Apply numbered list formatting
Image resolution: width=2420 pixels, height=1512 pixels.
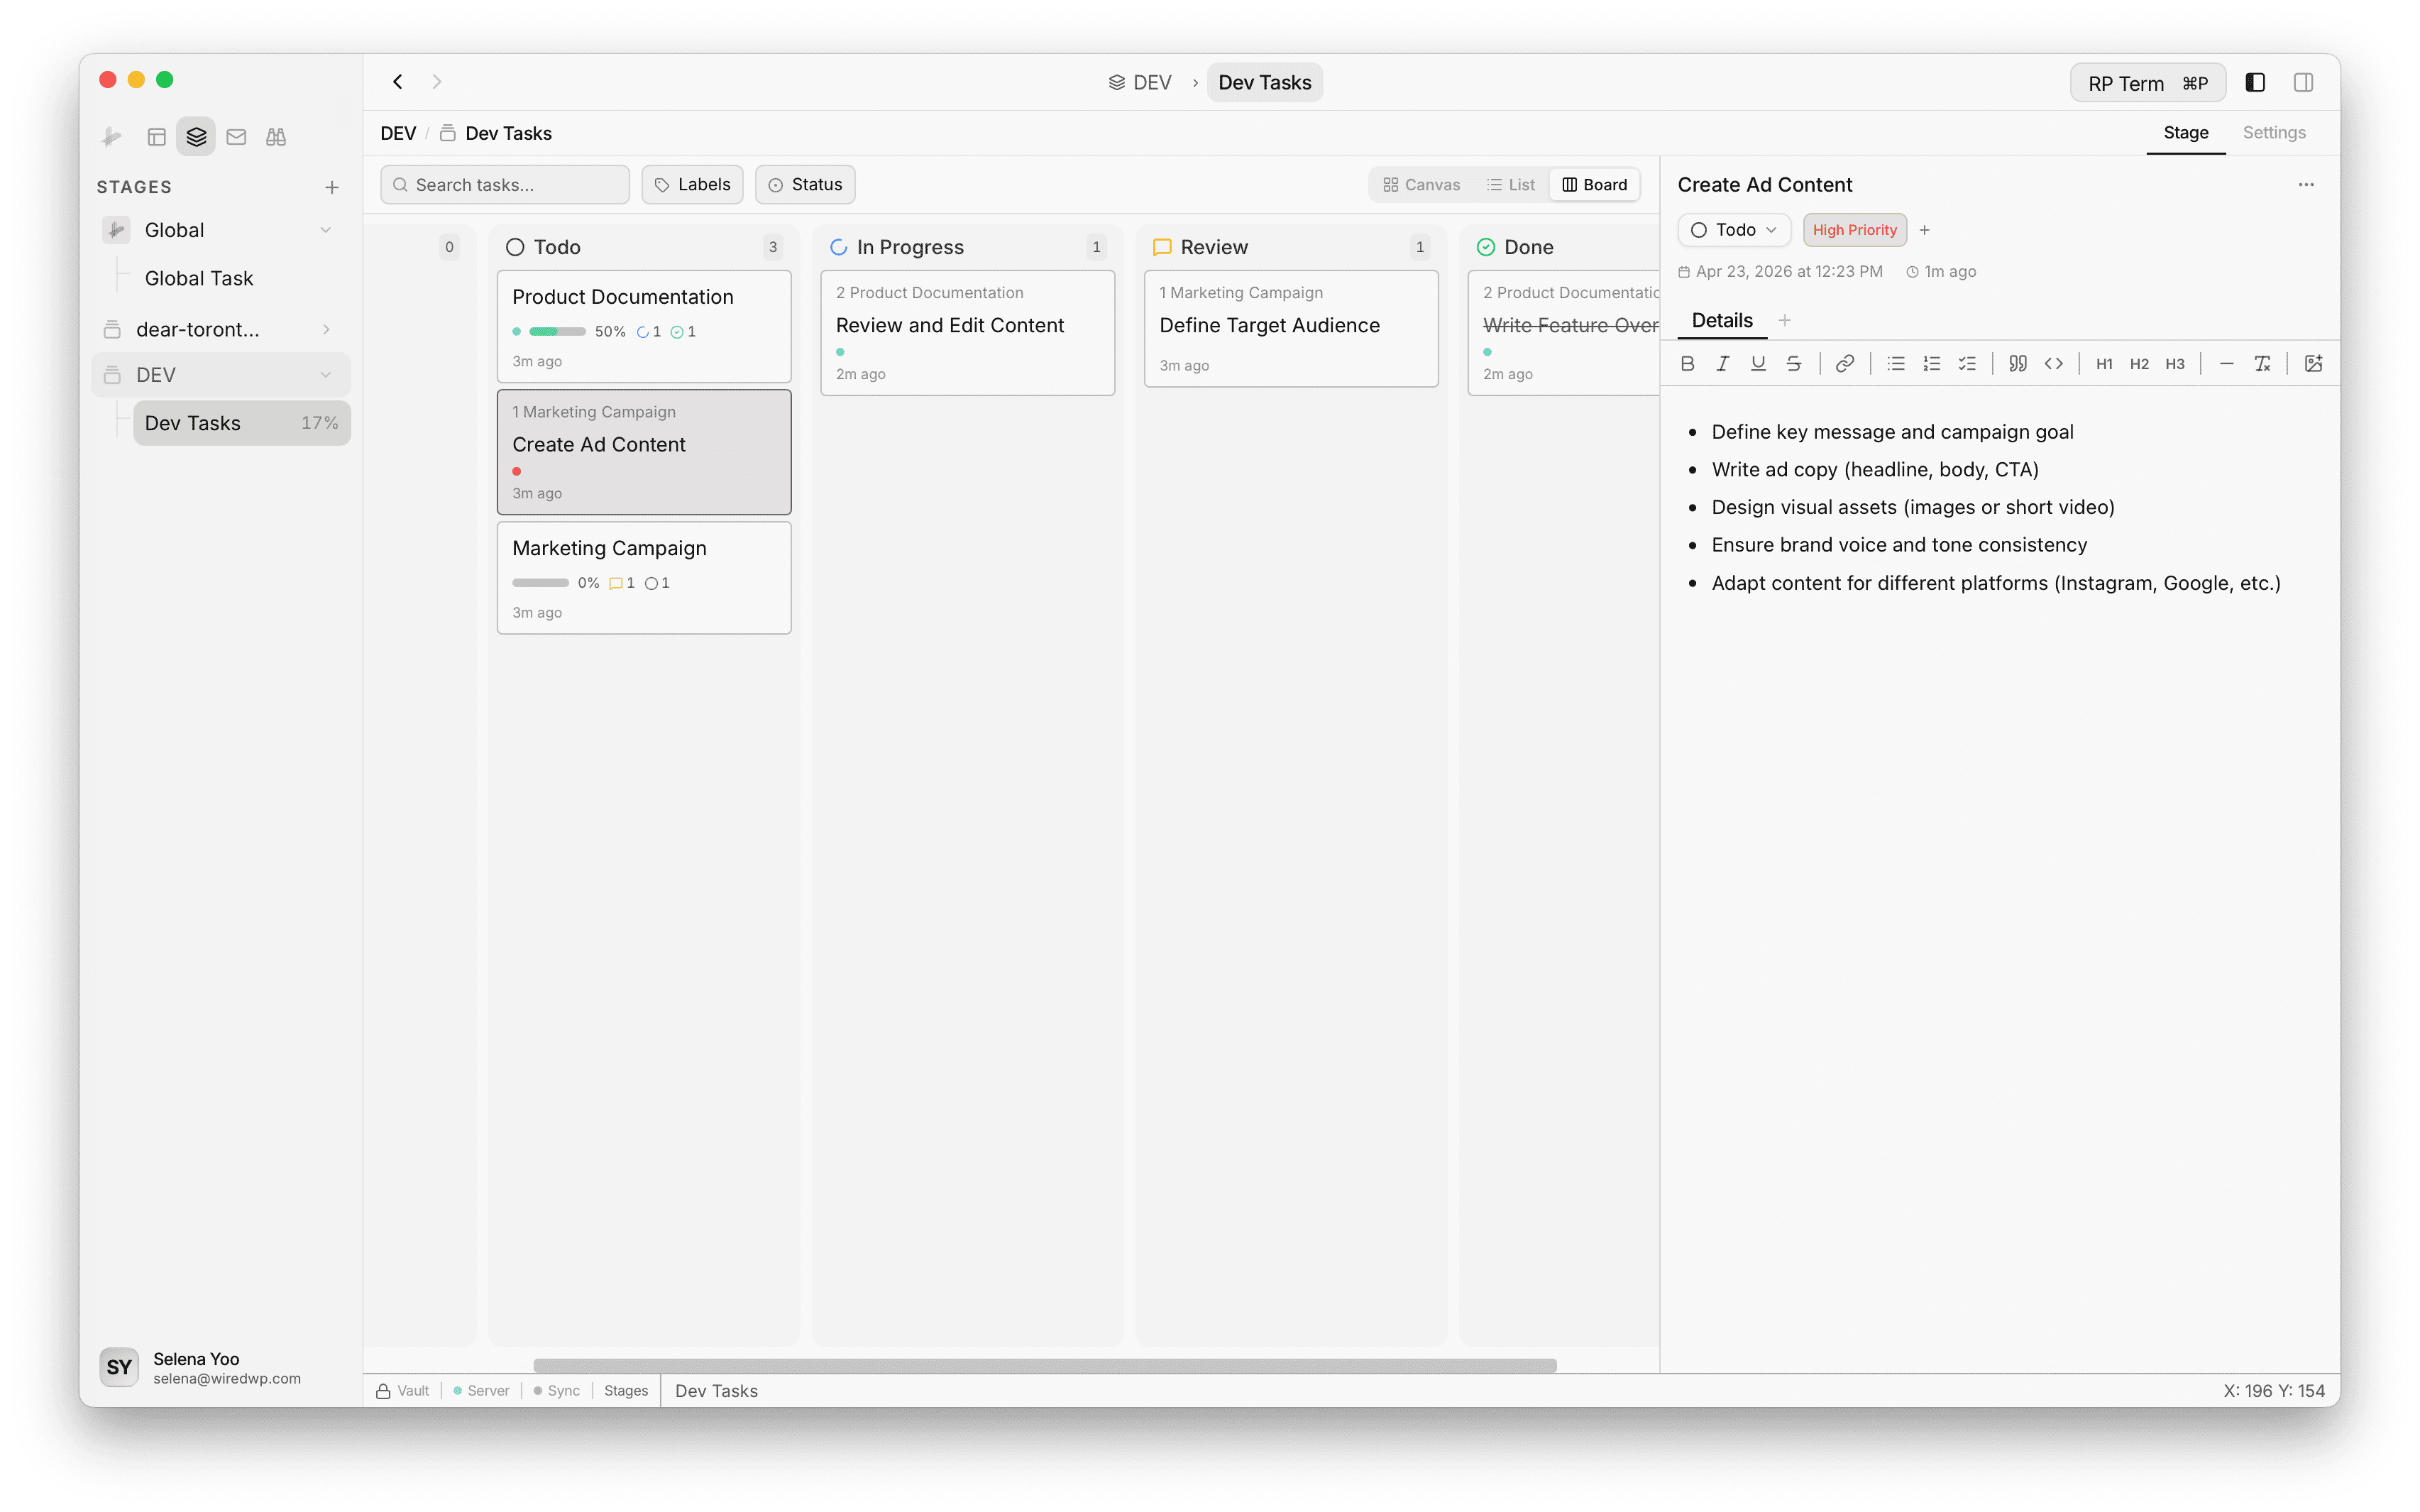pyautogui.click(x=1931, y=364)
